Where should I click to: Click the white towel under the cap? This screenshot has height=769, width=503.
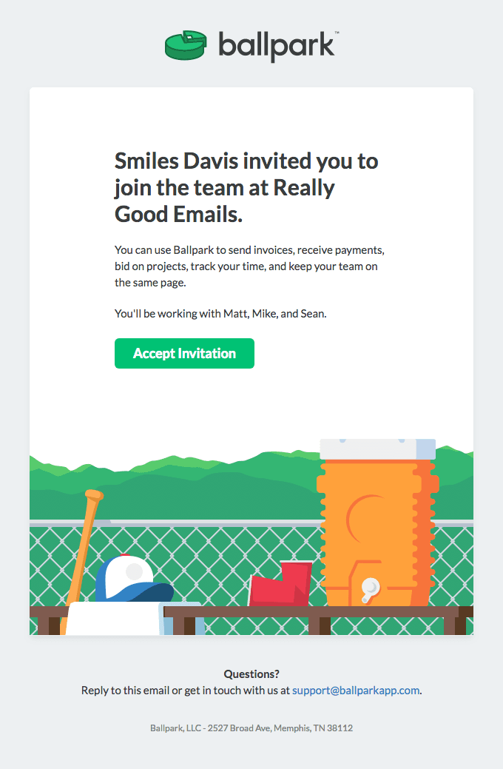[115, 619]
